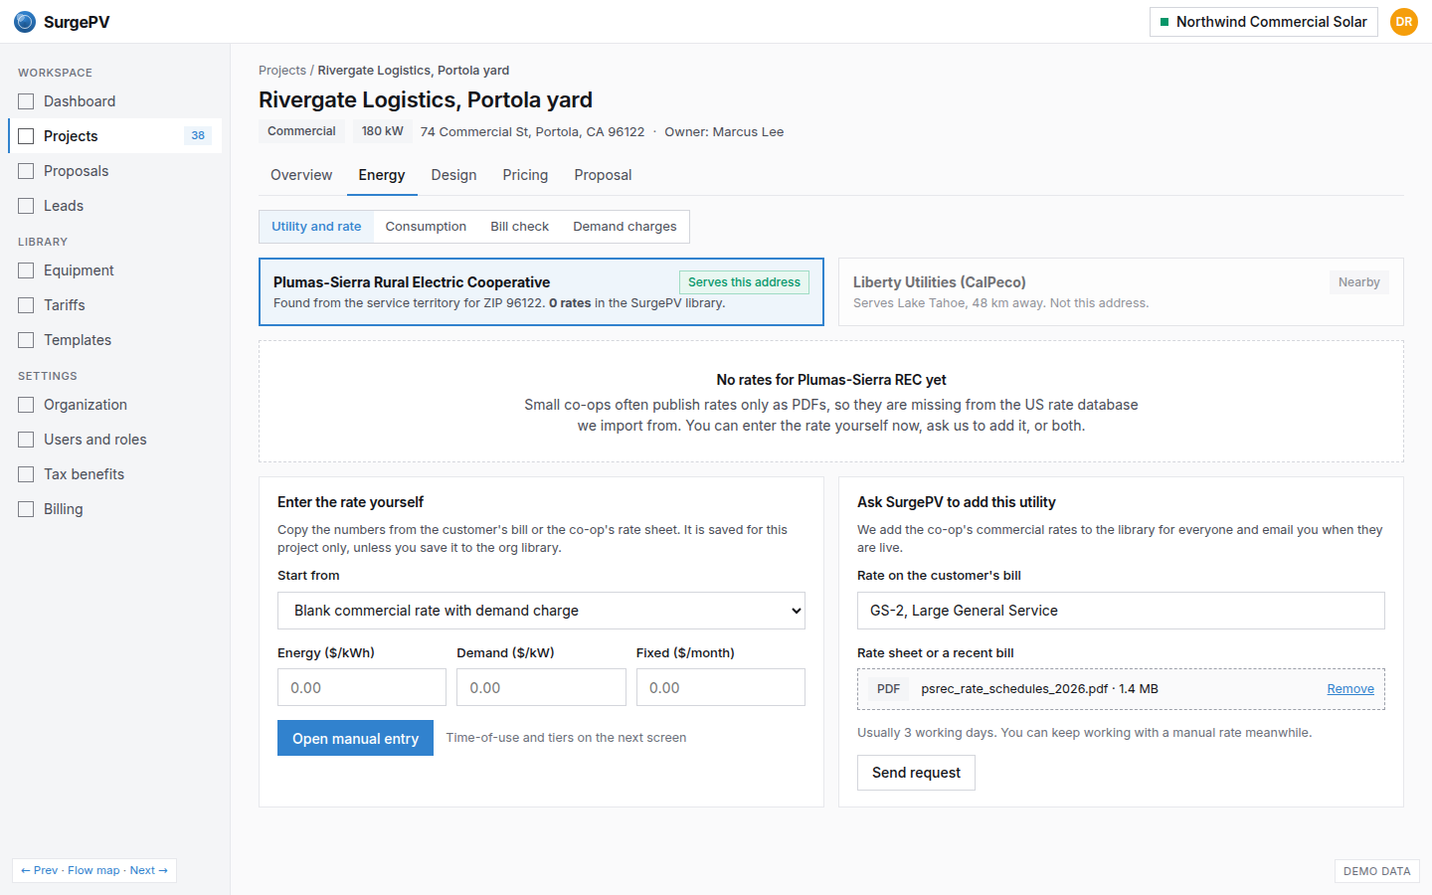This screenshot has width=1432, height=895.
Task: Switch to the Proposal tab
Action: tap(603, 175)
